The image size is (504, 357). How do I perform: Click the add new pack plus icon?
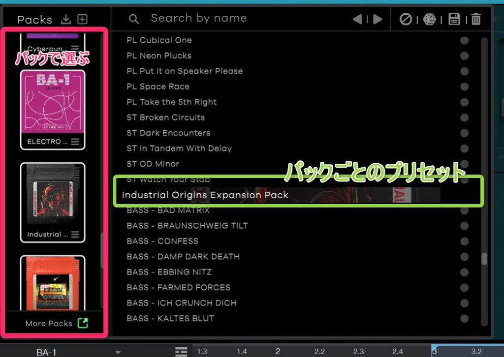point(82,20)
